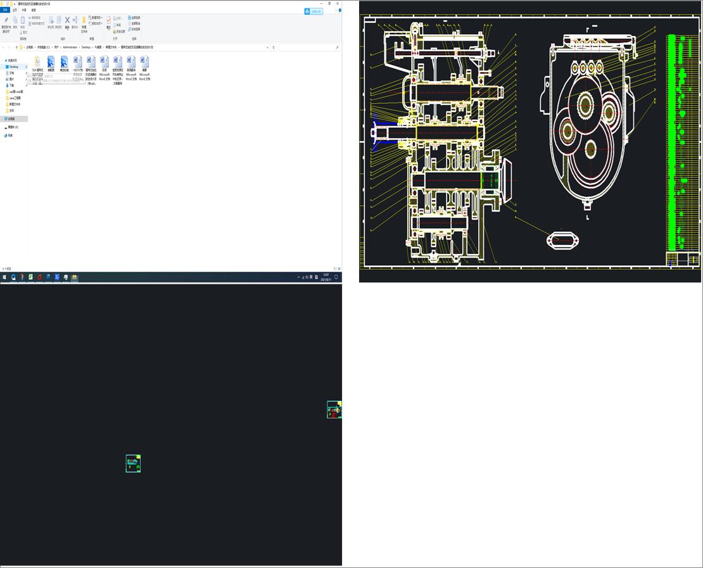Show hidden system tray icons chevron

click(x=299, y=277)
